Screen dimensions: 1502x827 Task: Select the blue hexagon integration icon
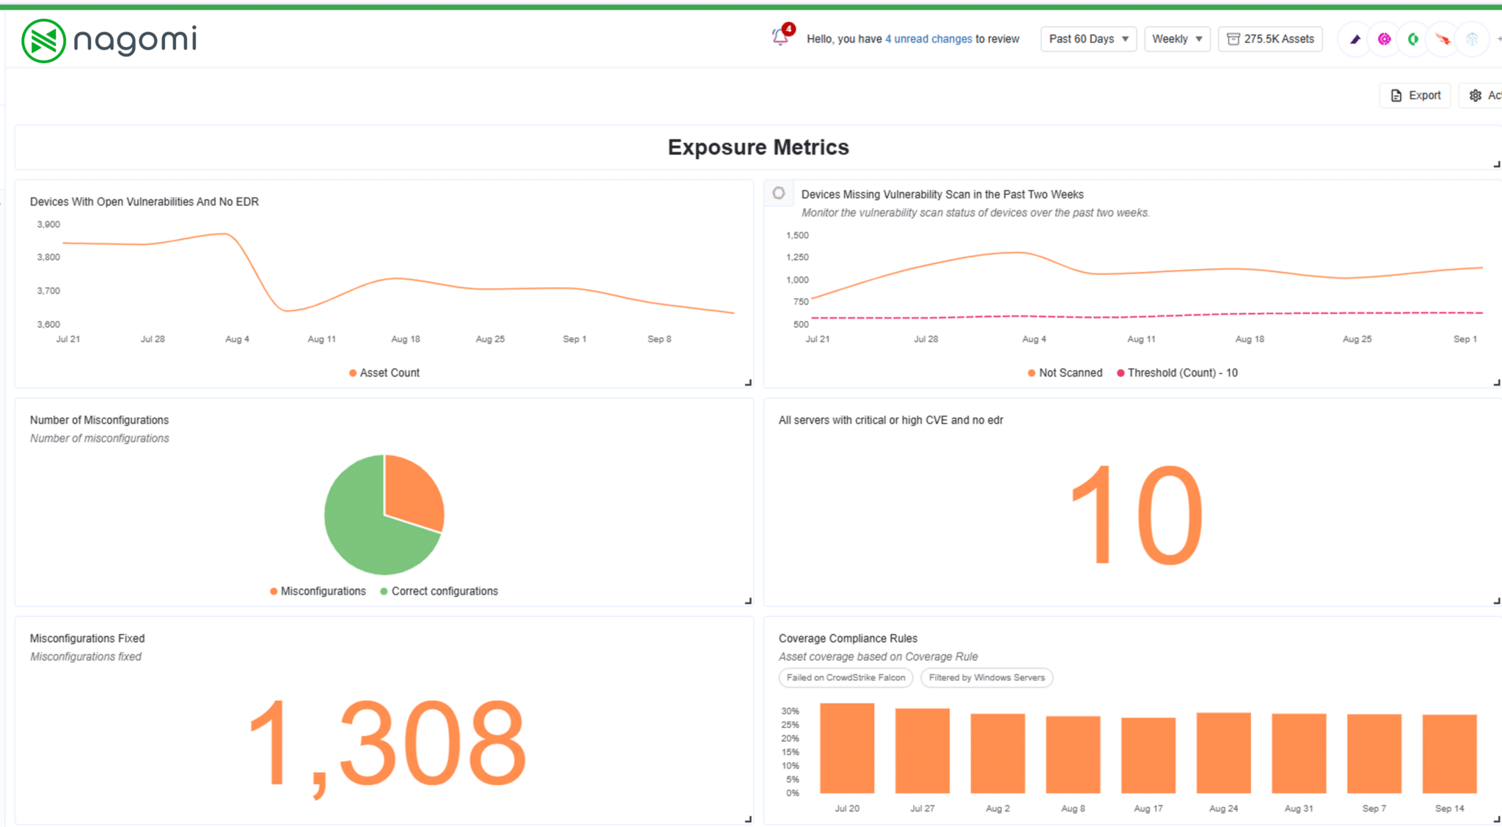(x=1472, y=39)
